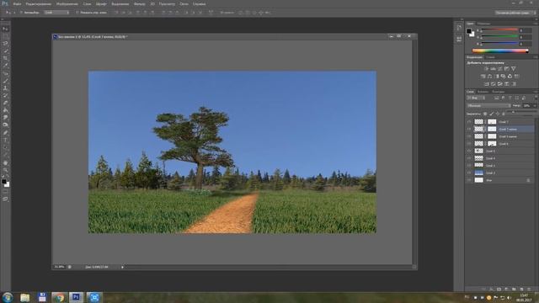Click the zoom percentage field in status bar
Image resolution: width=539 pixels, height=303 pixels.
tap(60, 267)
